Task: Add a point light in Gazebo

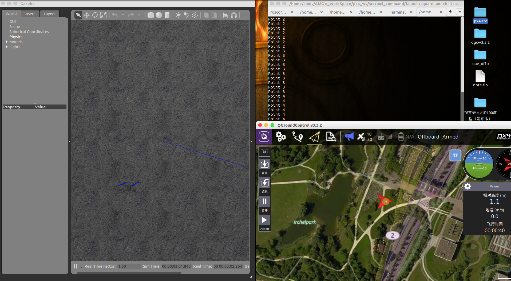Action: [x=178, y=15]
